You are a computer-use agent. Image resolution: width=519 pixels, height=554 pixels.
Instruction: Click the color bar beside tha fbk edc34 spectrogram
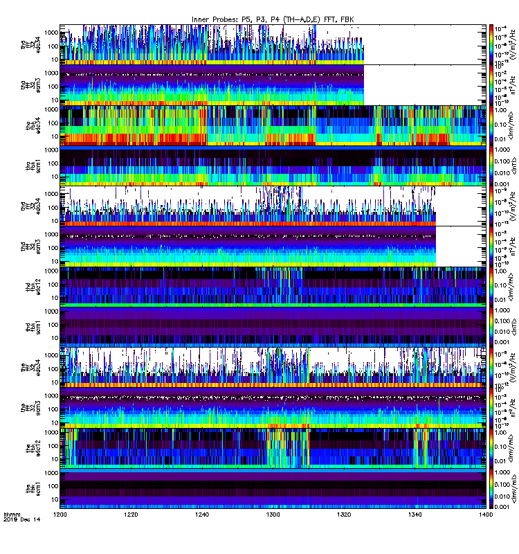coord(491,125)
